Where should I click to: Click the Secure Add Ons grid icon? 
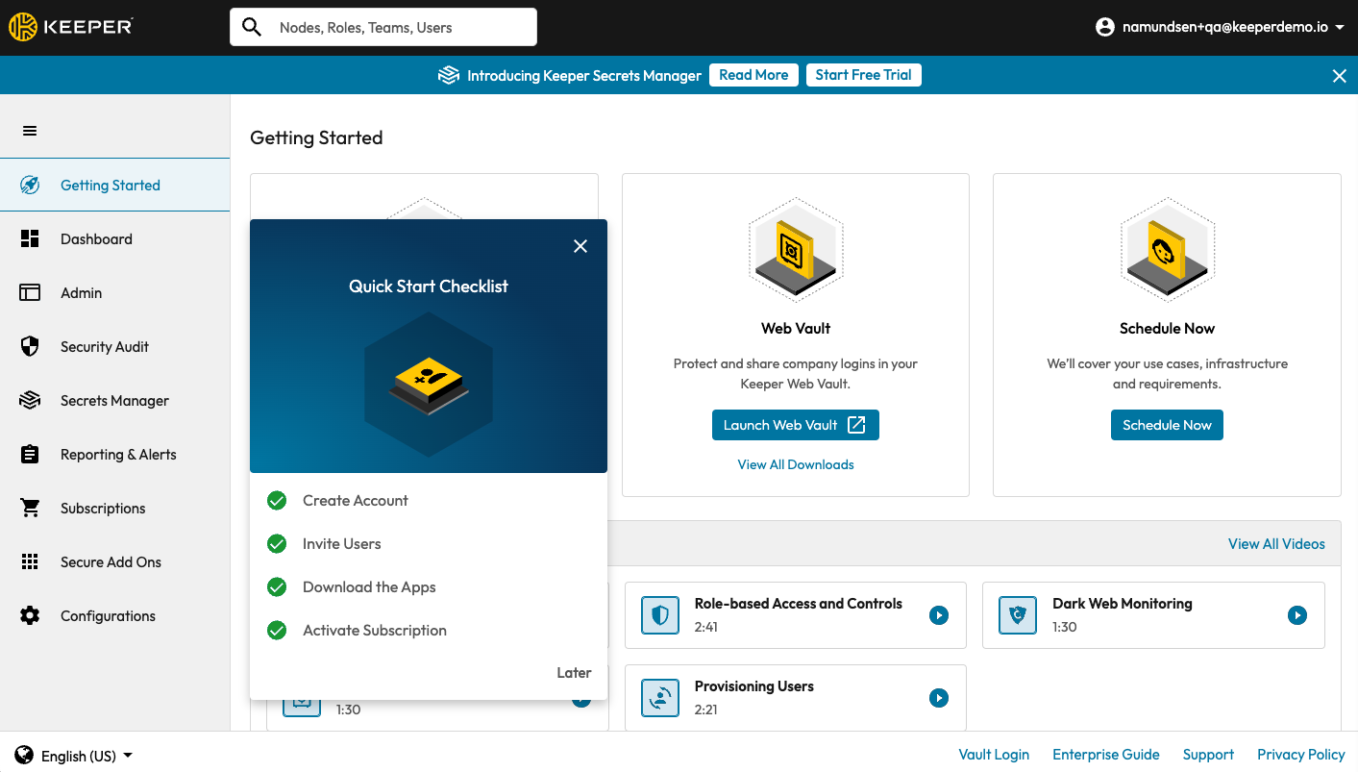coord(30,562)
